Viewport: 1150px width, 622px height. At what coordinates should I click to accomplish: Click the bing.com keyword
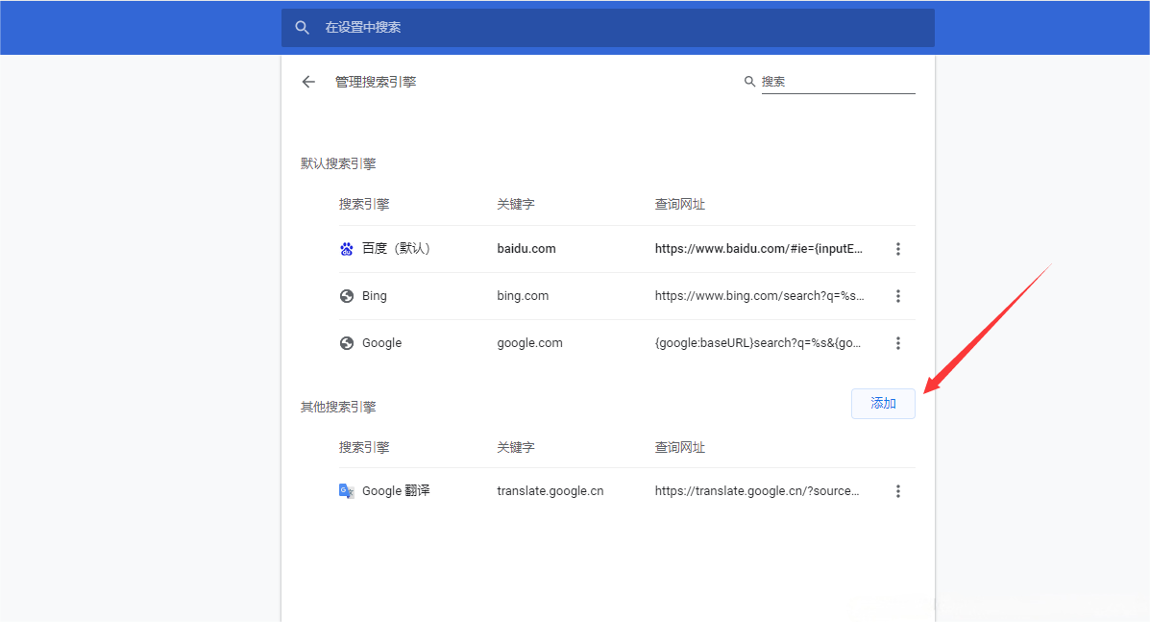click(x=523, y=295)
